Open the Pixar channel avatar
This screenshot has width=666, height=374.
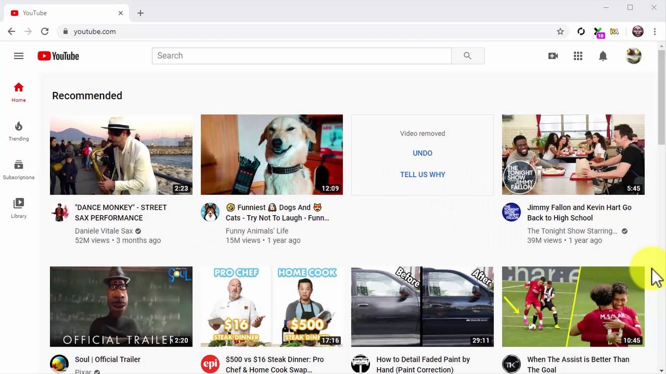(59, 364)
